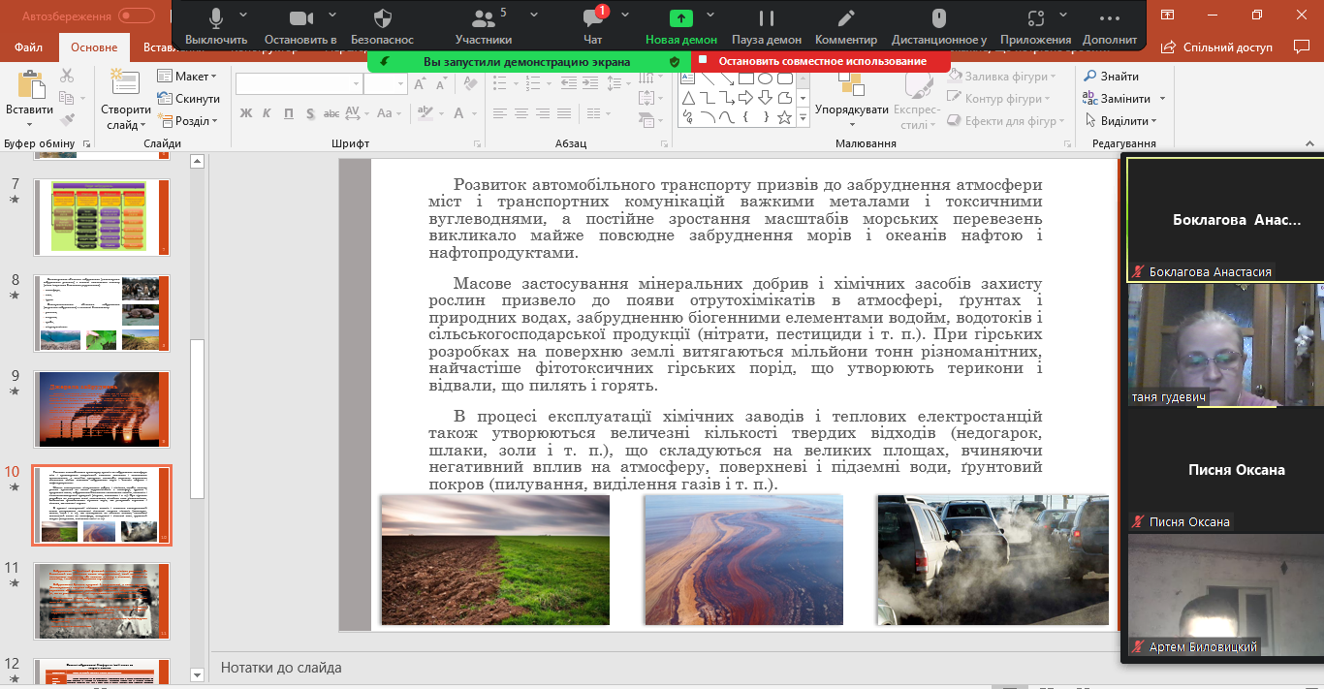
Task: Toggle italic formatting (К)
Action: [x=268, y=113]
